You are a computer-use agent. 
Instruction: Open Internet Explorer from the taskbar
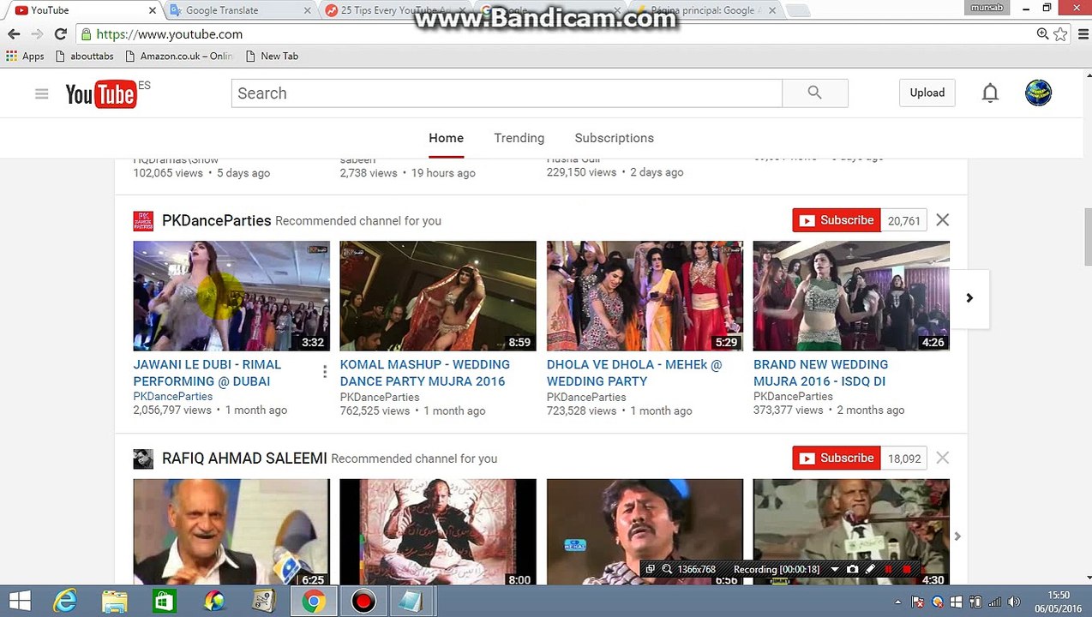pos(65,602)
